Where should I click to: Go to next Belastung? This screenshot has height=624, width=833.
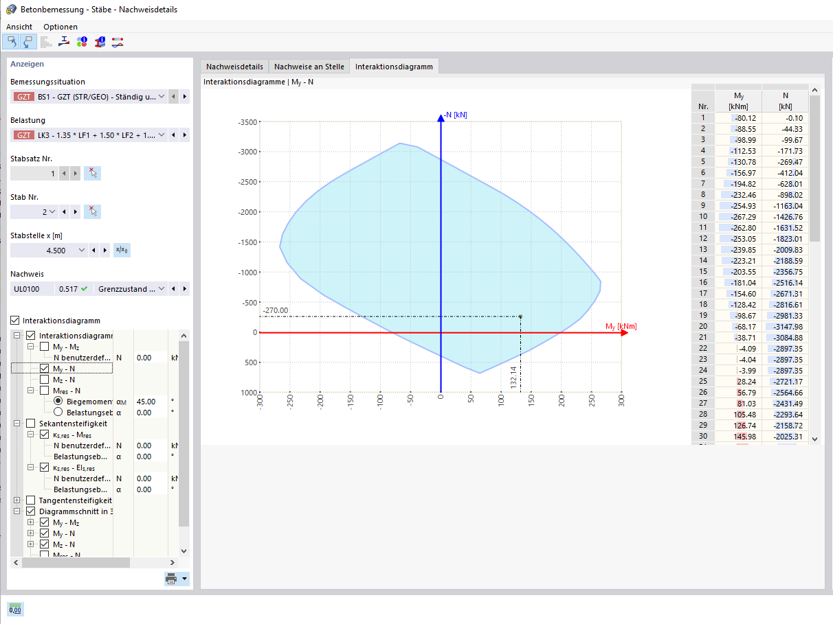(x=184, y=135)
